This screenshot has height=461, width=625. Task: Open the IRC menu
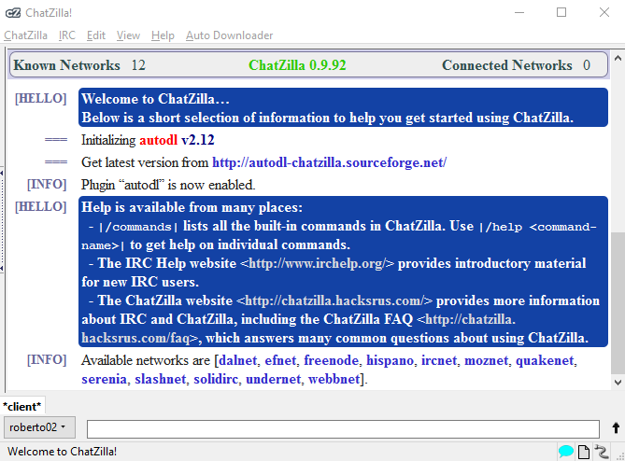[67, 35]
